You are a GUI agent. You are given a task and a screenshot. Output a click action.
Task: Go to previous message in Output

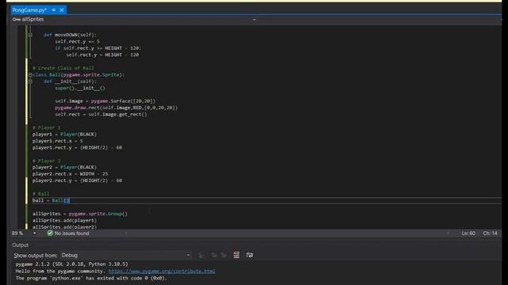pyautogui.click(x=214, y=255)
